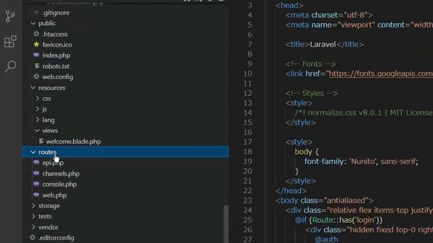433x243 pixels.
Task: Click the star icon beside favicon.ico
Action: (x=36, y=45)
